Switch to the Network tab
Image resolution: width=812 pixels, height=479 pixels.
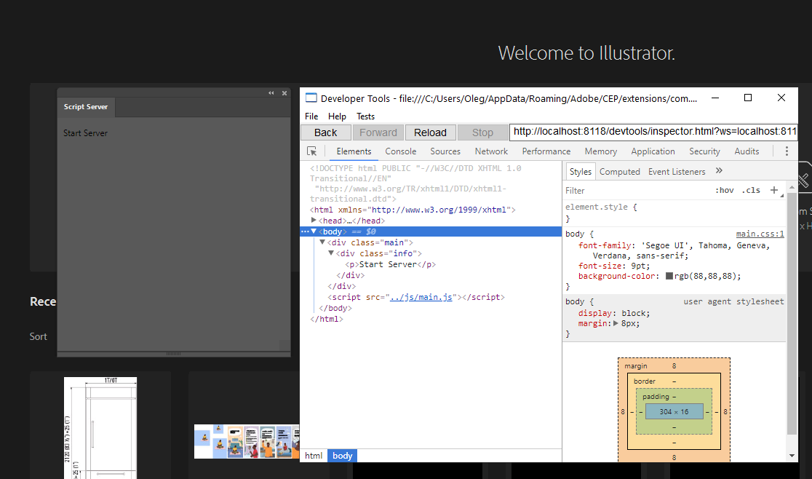pos(491,151)
